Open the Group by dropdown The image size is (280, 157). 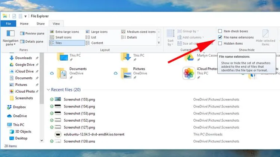(188, 31)
